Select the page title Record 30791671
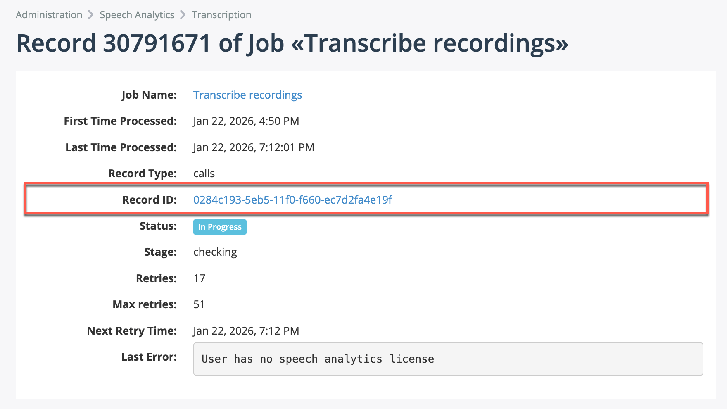The height and width of the screenshot is (409, 727). 292,43
